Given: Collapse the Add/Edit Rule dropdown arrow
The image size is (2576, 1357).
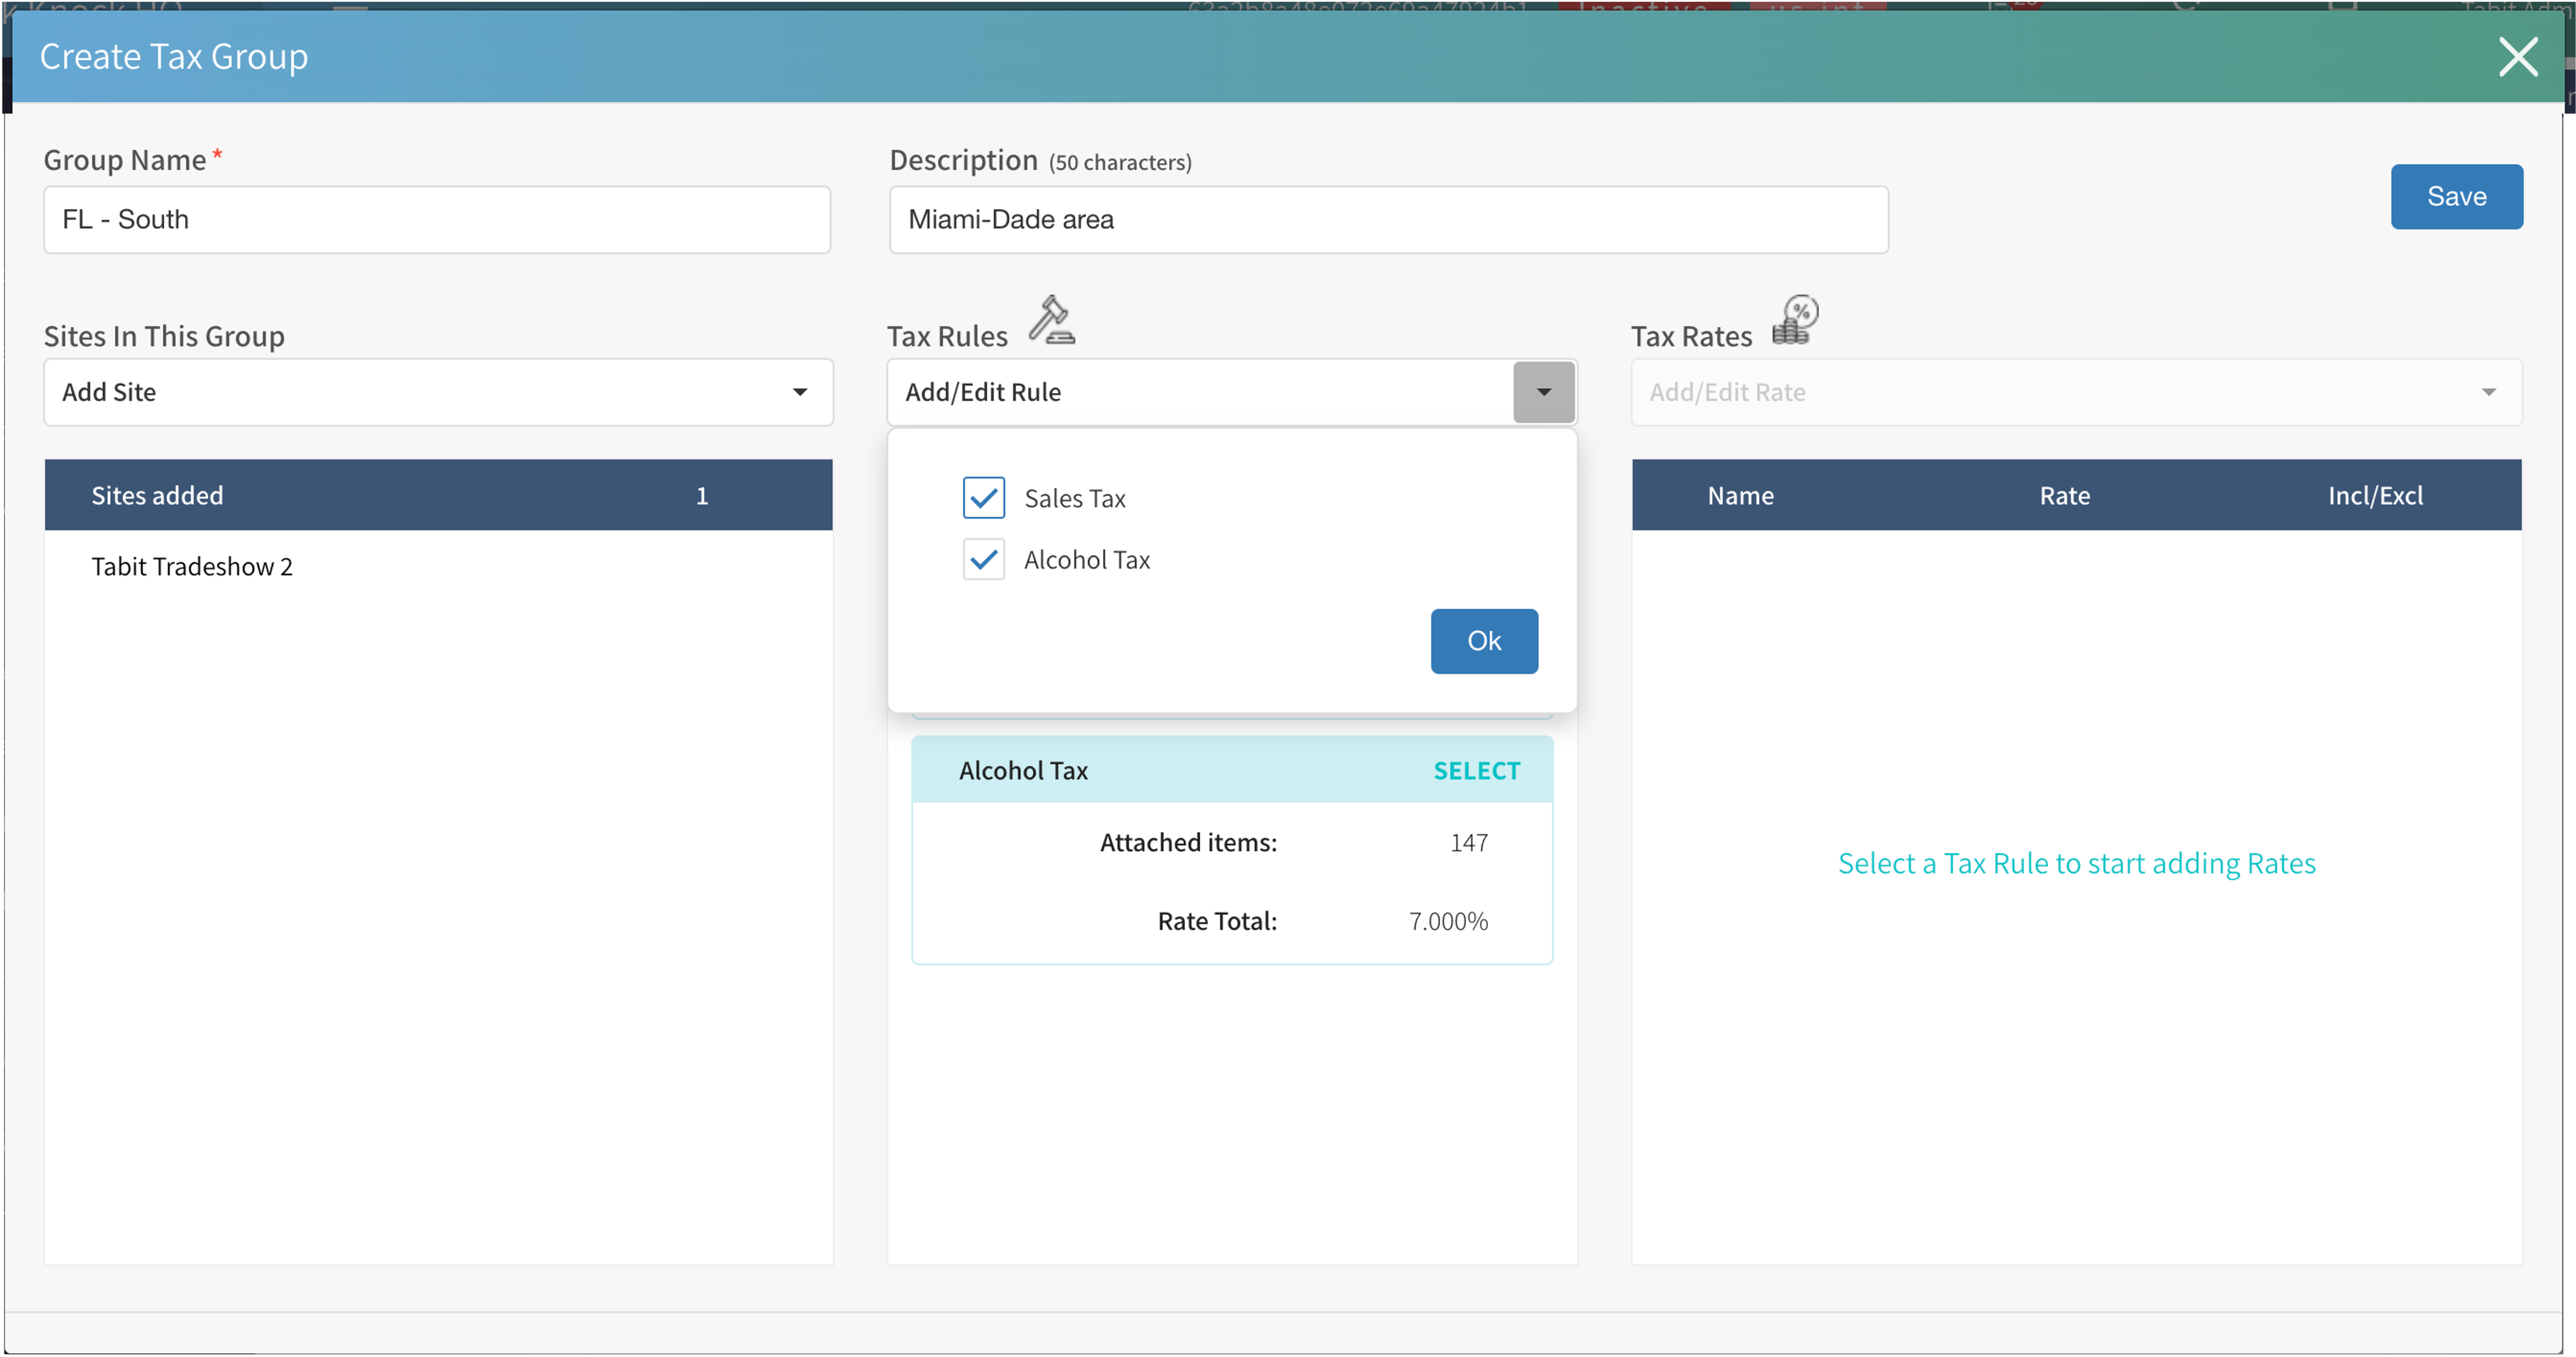Looking at the screenshot, I should click(1543, 392).
